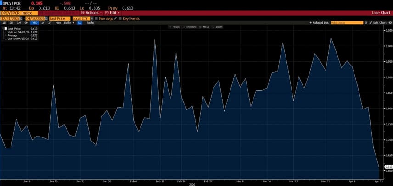Open the chart settings gear icon
The width and height of the screenshot is (393, 186).
pos(389,22)
